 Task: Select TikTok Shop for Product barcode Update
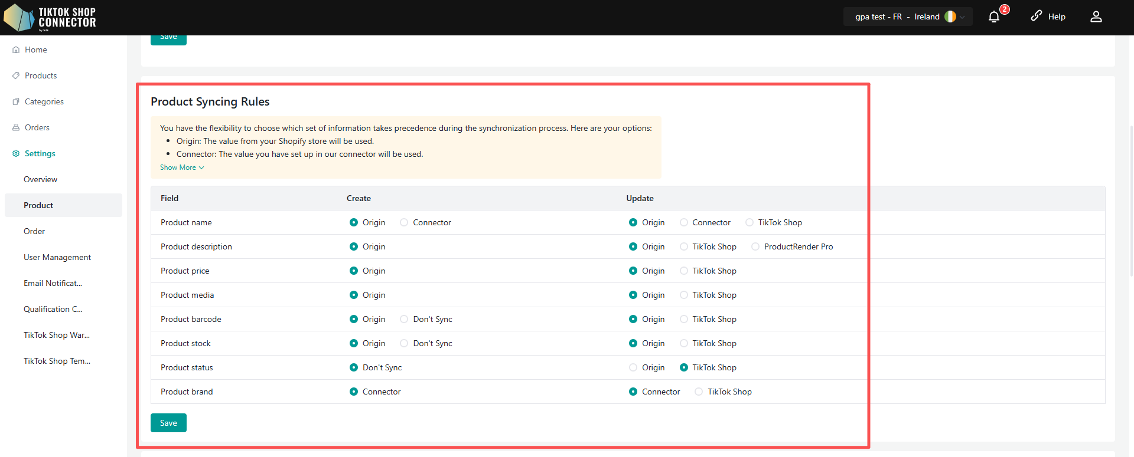[x=684, y=319]
